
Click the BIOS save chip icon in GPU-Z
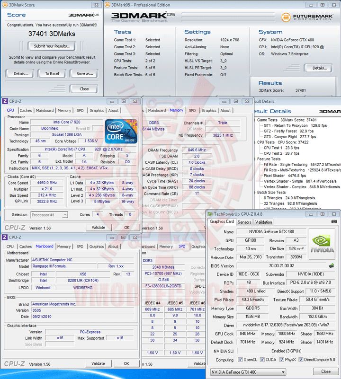tap(332, 265)
